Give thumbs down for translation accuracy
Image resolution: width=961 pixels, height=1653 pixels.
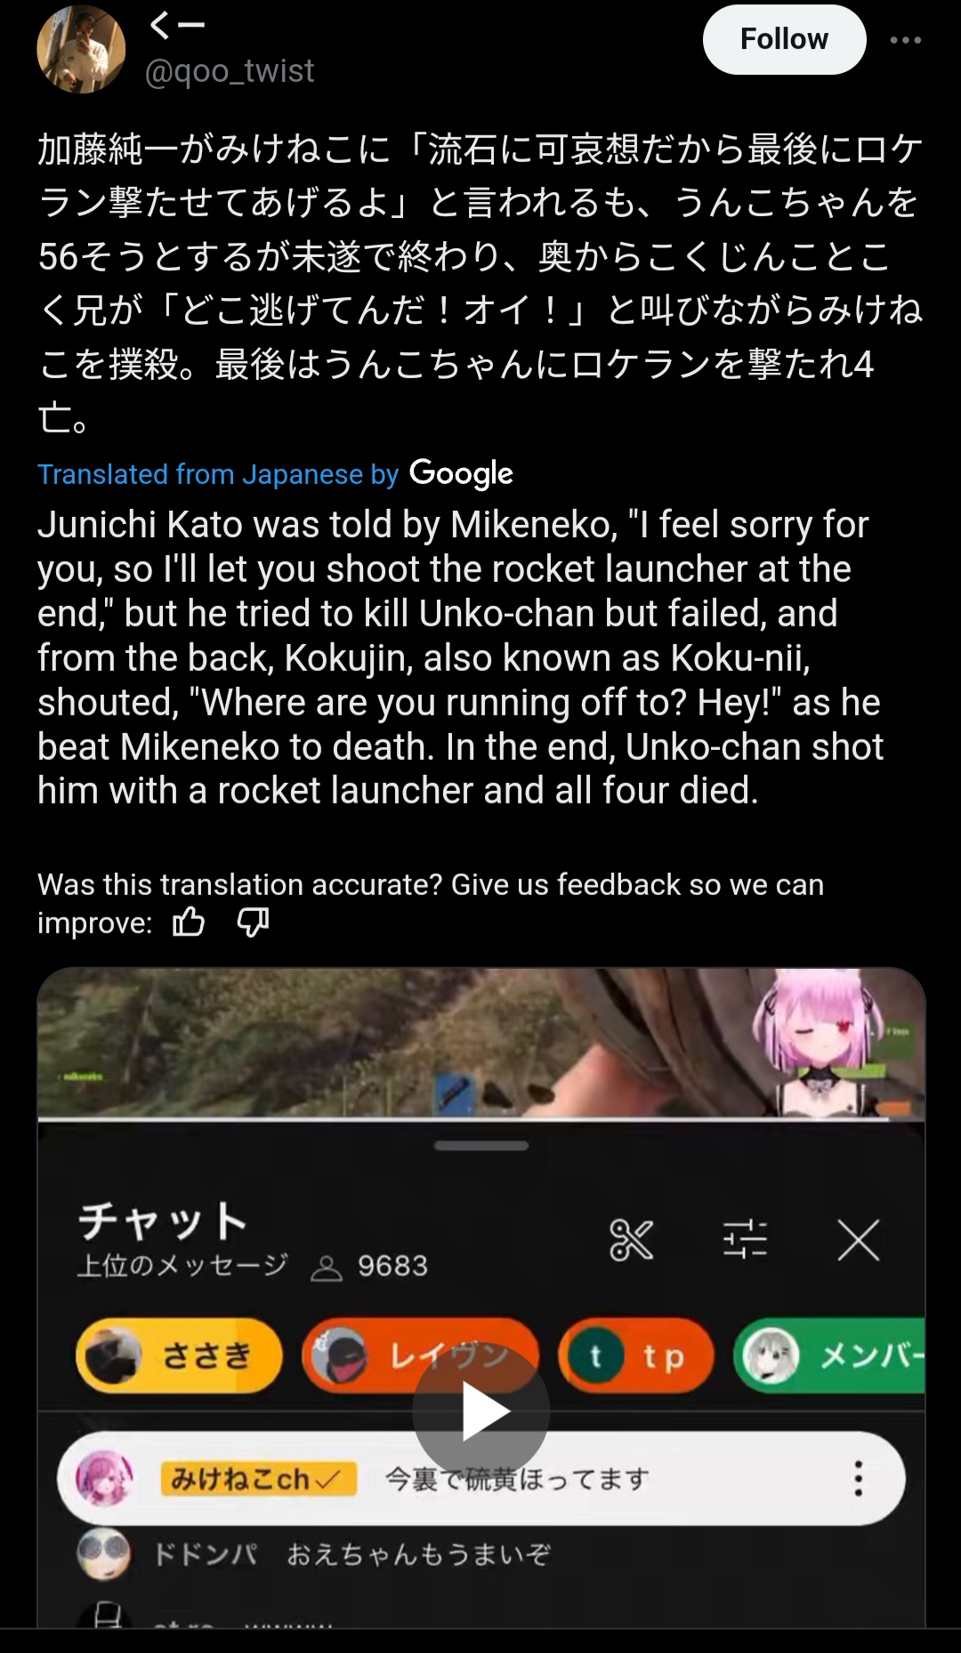click(253, 923)
